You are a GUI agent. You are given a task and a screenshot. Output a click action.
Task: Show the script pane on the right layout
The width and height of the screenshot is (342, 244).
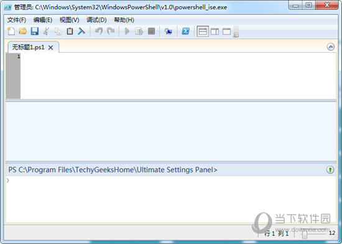(x=215, y=32)
